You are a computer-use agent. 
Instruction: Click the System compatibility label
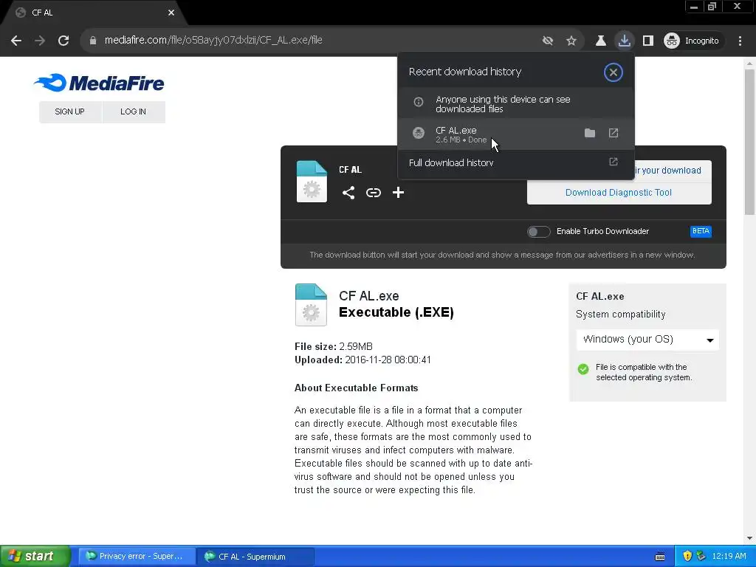click(x=620, y=315)
